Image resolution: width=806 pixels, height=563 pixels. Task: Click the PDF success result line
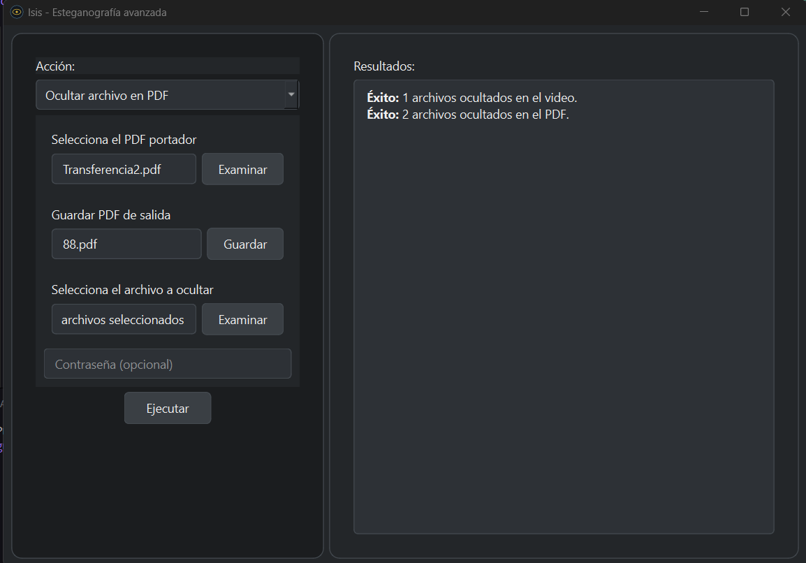click(x=468, y=115)
